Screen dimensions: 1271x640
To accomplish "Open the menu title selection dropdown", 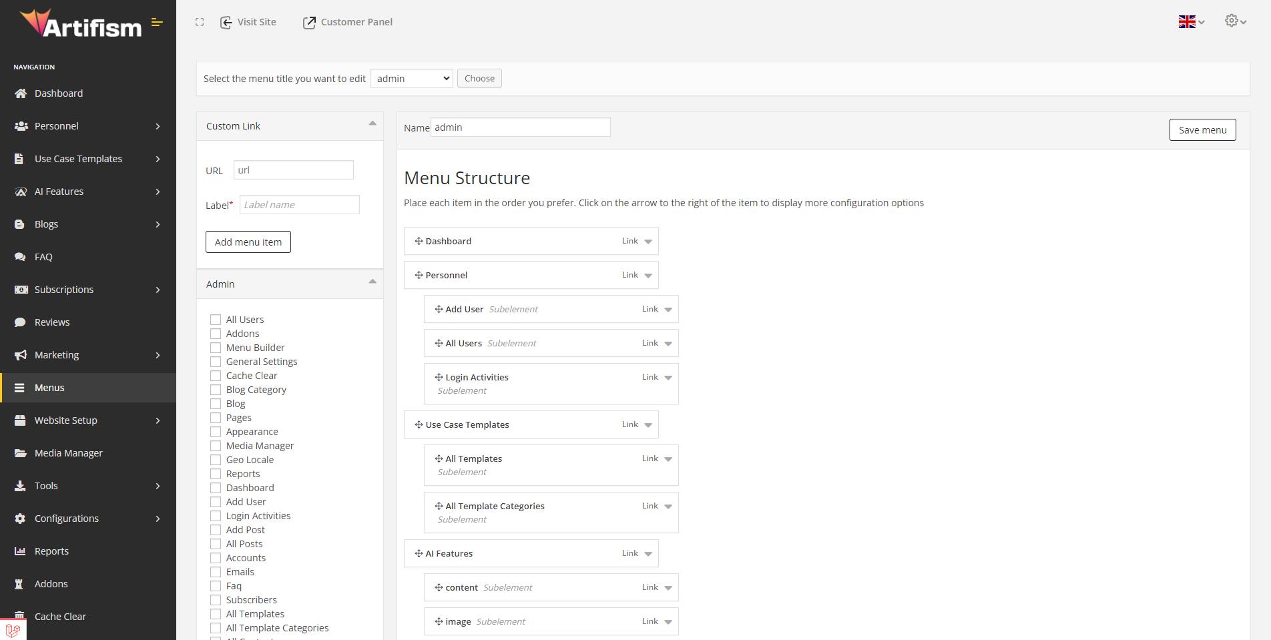I will [x=411, y=78].
